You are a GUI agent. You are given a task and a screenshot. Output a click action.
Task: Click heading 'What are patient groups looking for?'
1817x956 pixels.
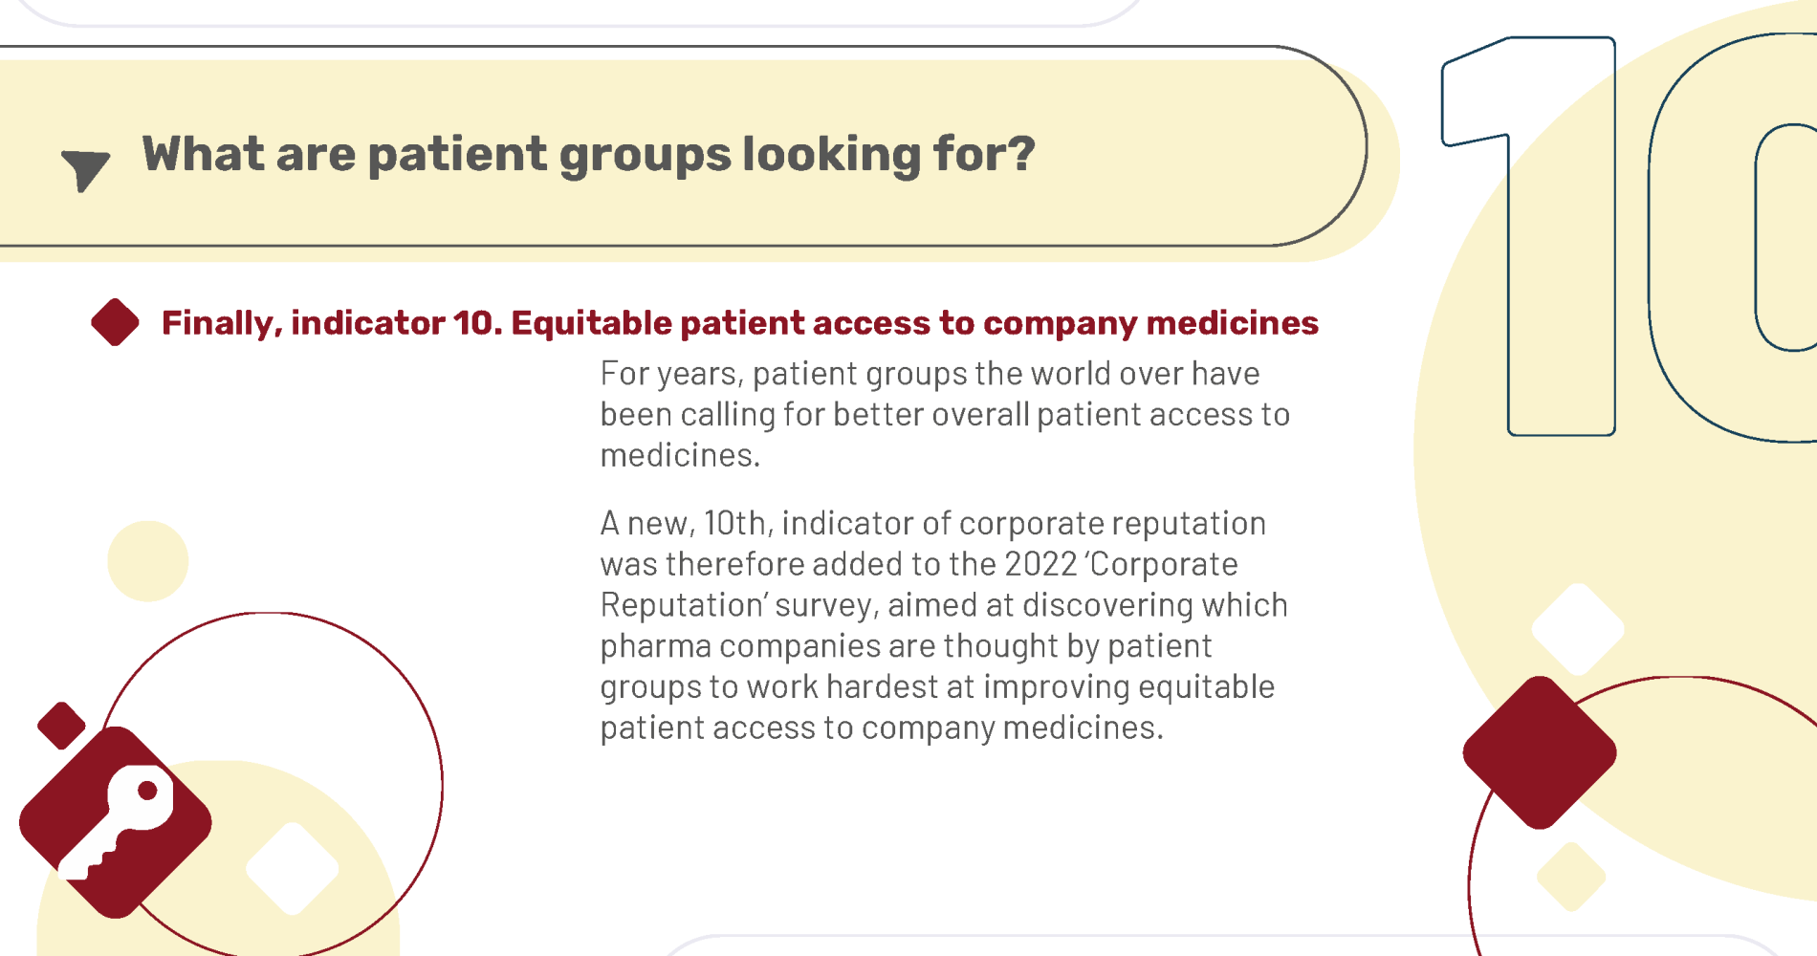point(588,154)
